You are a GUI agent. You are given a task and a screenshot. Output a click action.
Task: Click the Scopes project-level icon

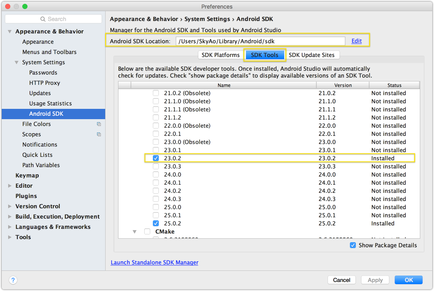(x=99, y=134)
